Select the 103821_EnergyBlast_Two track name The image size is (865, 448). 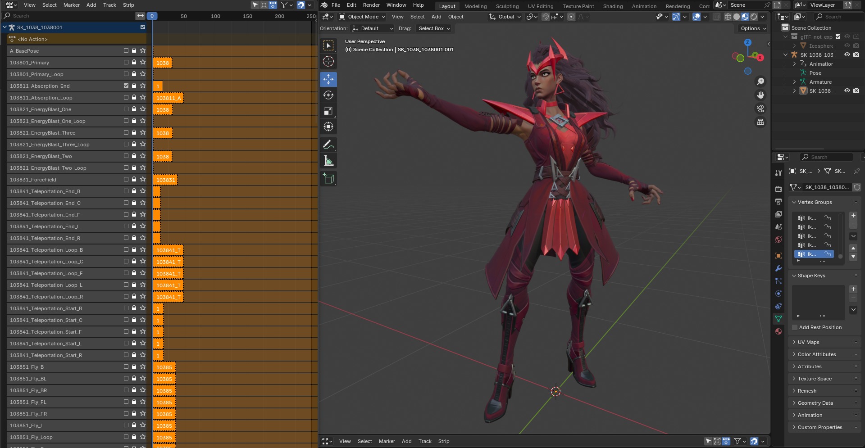coord(41,156)
